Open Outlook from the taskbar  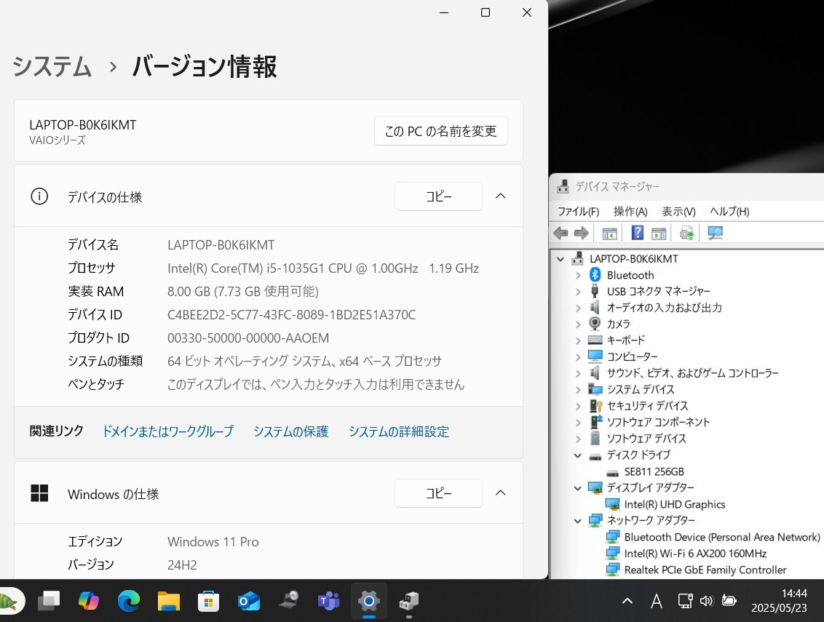click(x=248, y=601)
